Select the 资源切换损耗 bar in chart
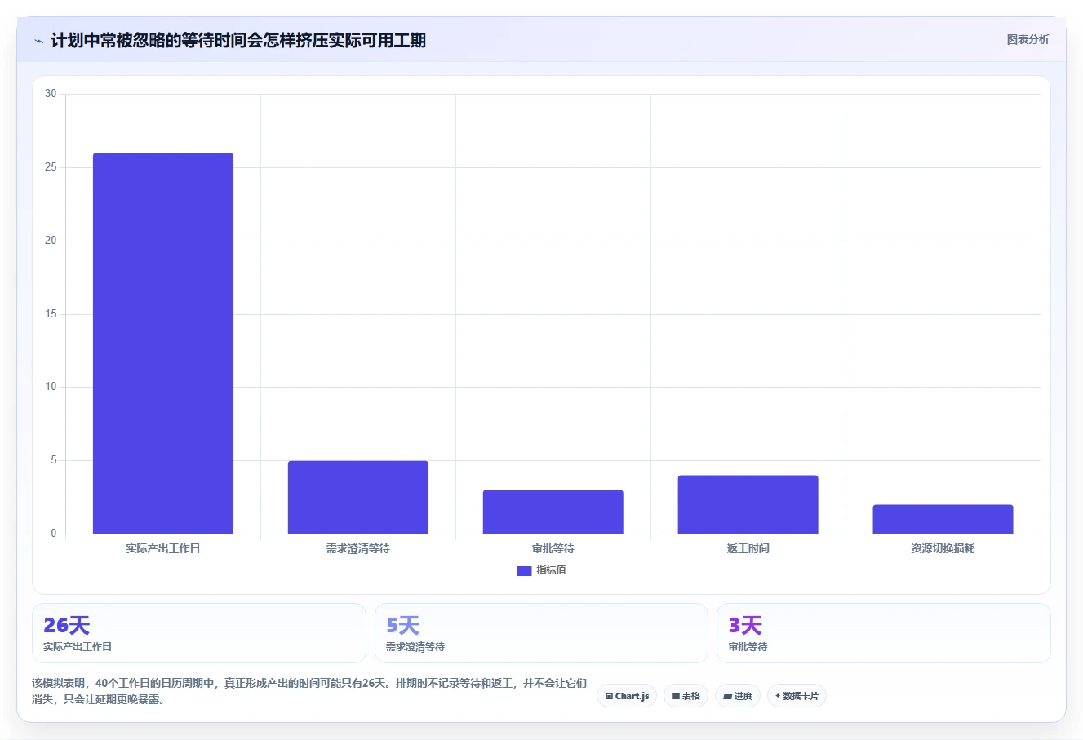The height and width of the screenshot is (740, 1083). [x=943, y=520]
